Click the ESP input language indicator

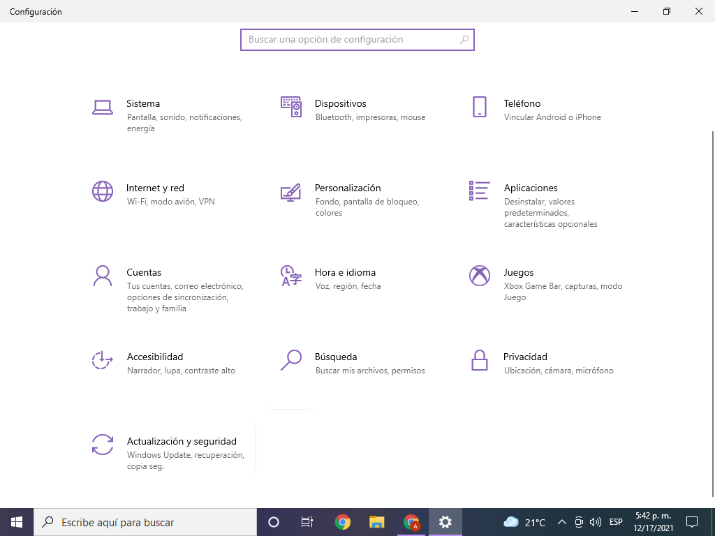click(616, 522)
